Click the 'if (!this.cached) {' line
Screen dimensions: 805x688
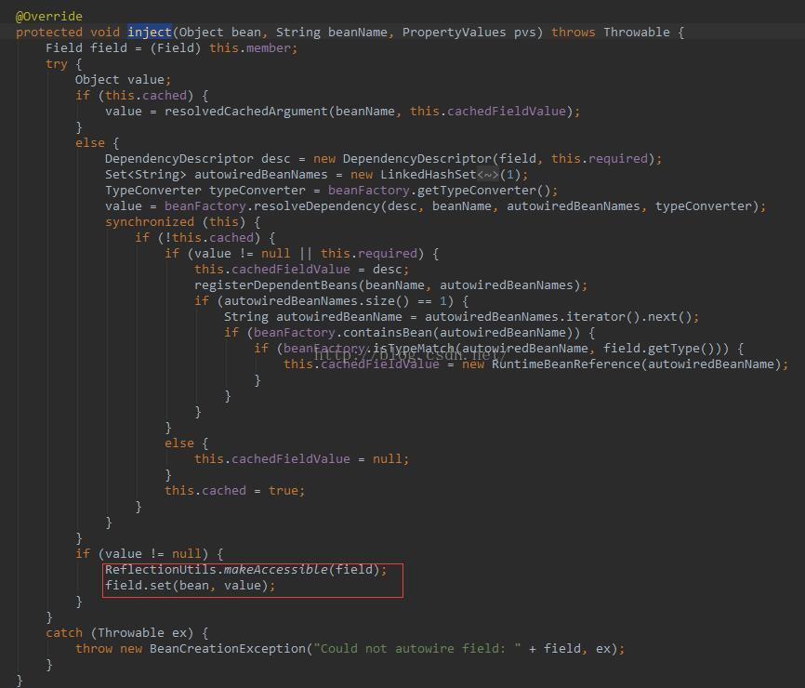[x=205, y=238]
